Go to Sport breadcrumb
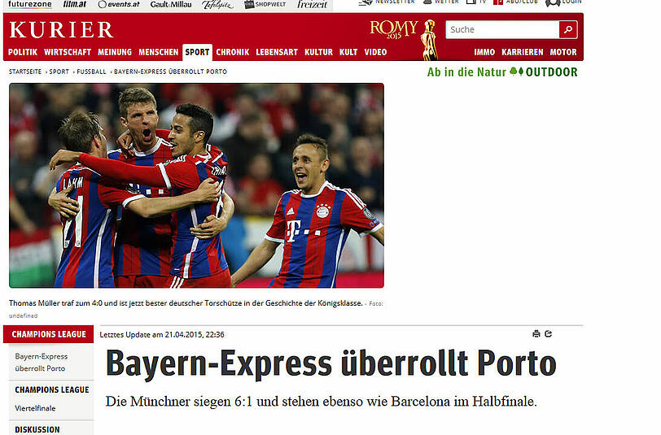 click(59, 72)
